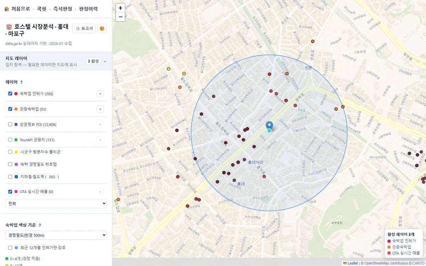Go to the 즉석판정 page
Image resolution: width=426 pixels, height=266 pixels.
(x=62, y=9)
